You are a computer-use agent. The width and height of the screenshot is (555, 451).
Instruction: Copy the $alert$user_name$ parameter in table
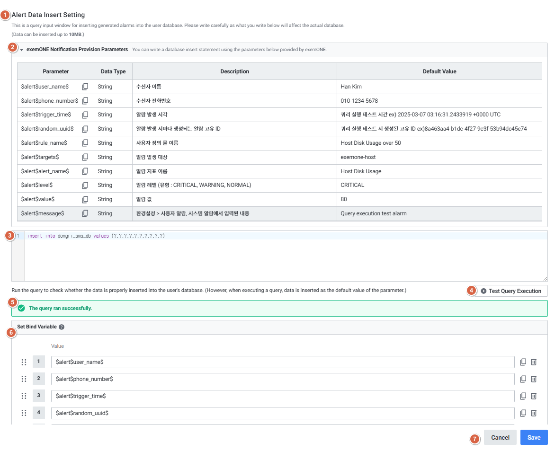pyautogui.click(x=85, y=87)
